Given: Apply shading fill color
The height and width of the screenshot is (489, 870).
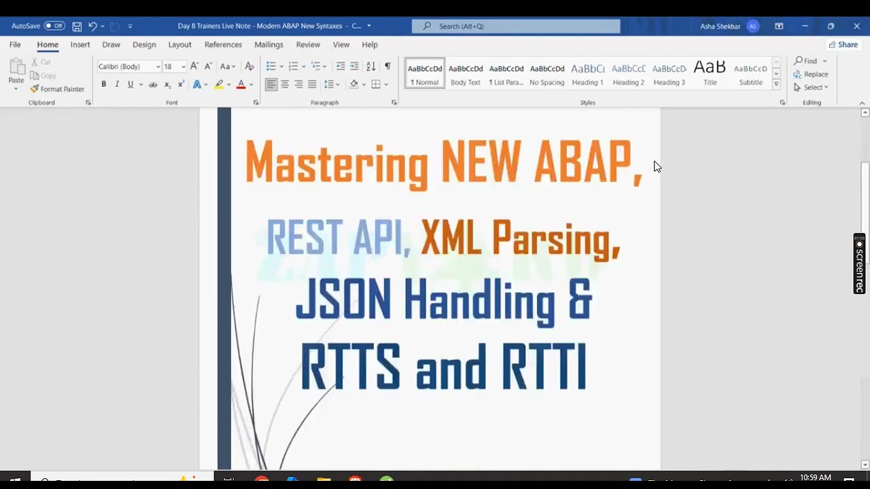Looking at the screenshot, I should click(x=353, y=84).
